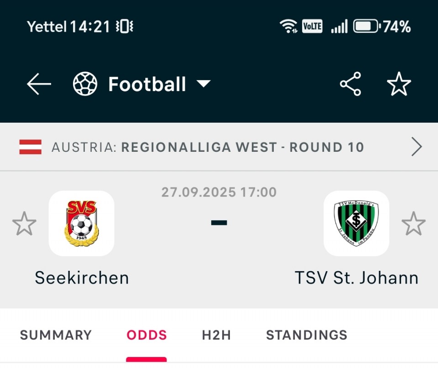Image resolution: width=438 pixels, height=372 pixels.
Task: Open the Football sport dropdown arrow
Action: click(x=203, y=84)
